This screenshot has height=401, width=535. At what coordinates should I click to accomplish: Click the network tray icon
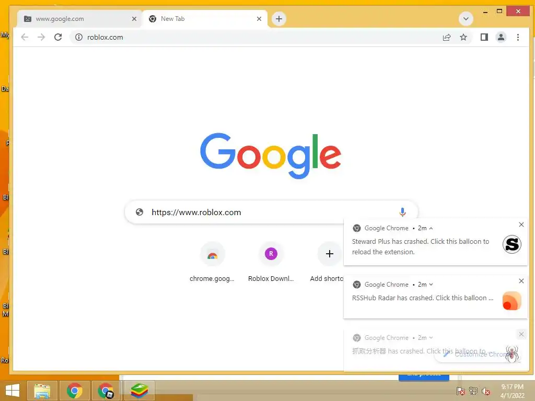coord(473,391)
